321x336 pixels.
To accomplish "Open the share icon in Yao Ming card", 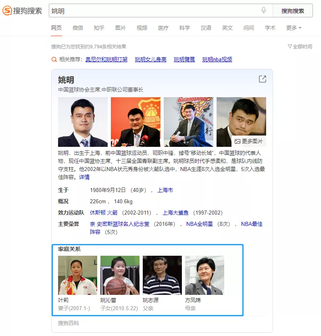I will (262, 79).
